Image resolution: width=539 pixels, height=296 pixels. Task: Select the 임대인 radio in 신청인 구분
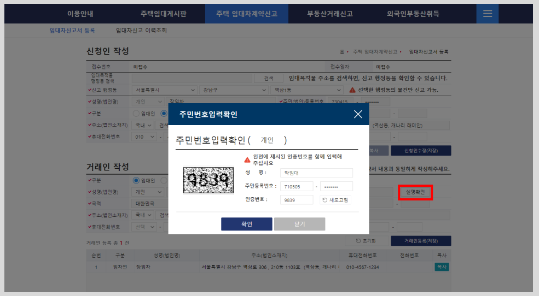(136, 114)
